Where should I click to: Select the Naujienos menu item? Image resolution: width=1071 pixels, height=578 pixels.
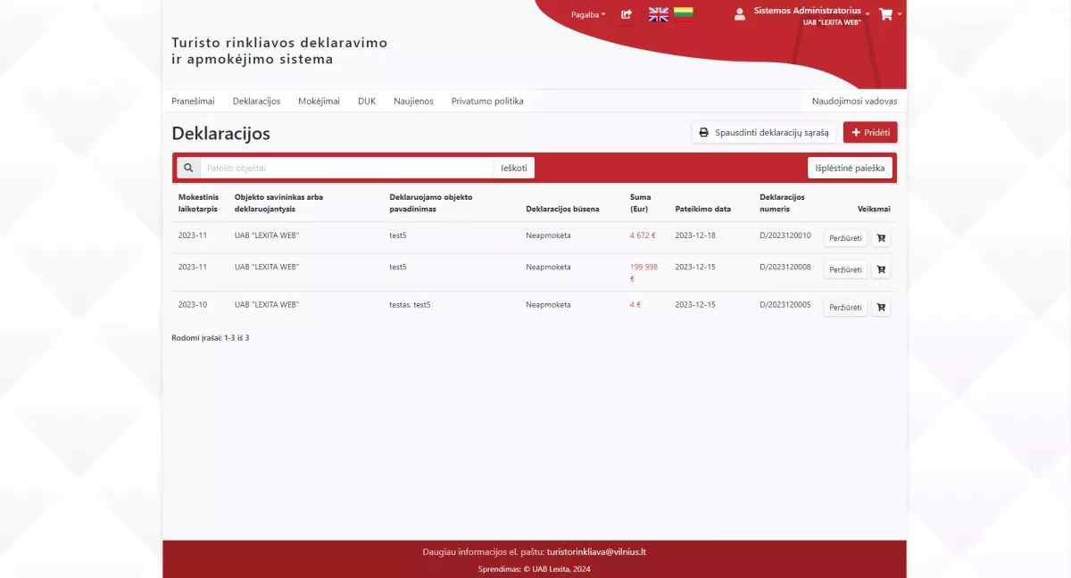(413, 101)
